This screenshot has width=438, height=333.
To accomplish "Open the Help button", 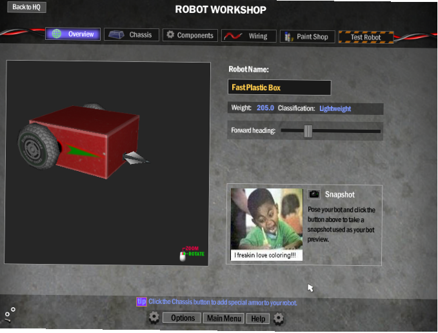I will click(257, 318).
